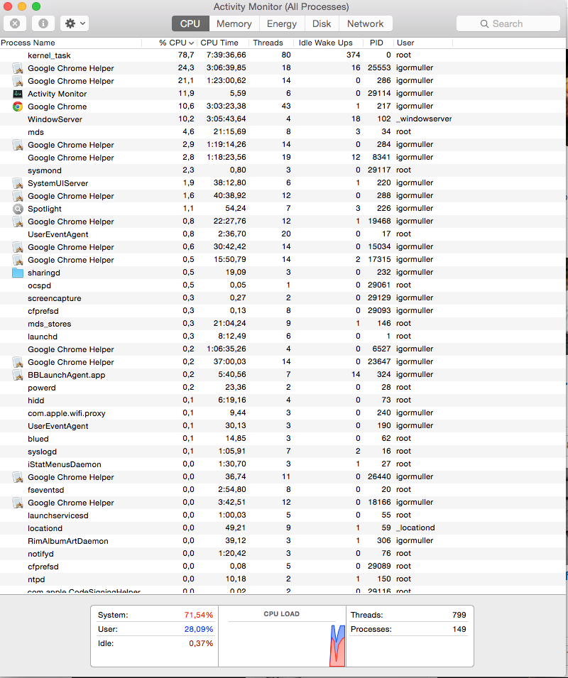Click icon of Chrome Helper PID 26440
Image resolution: width=568 pixels, height=678 pixels.
[18, 477]
